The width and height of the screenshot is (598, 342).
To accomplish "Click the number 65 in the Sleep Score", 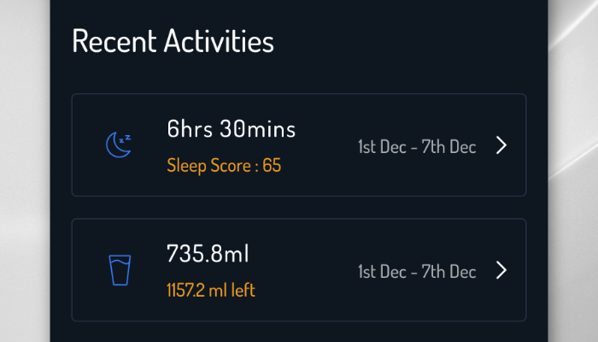I will coord(272,165).
